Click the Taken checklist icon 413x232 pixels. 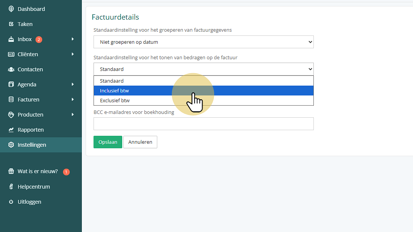pyautogui.click(x=11, y=24)
